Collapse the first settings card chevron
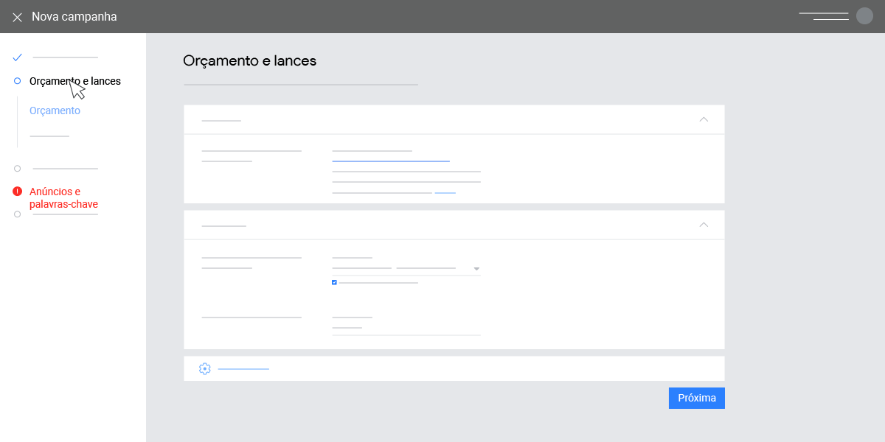This screenshot has width=885, height=442. pyautogui.click(x=704, y=119)
